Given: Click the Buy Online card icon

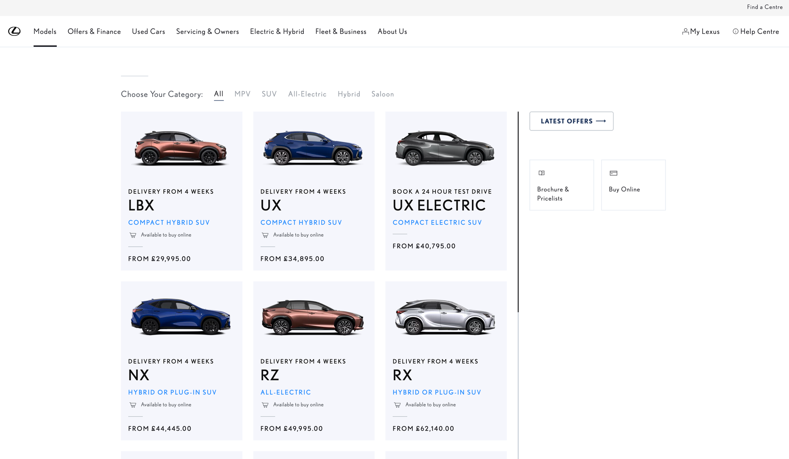Looking at the screenshot, I should [613, 173].
